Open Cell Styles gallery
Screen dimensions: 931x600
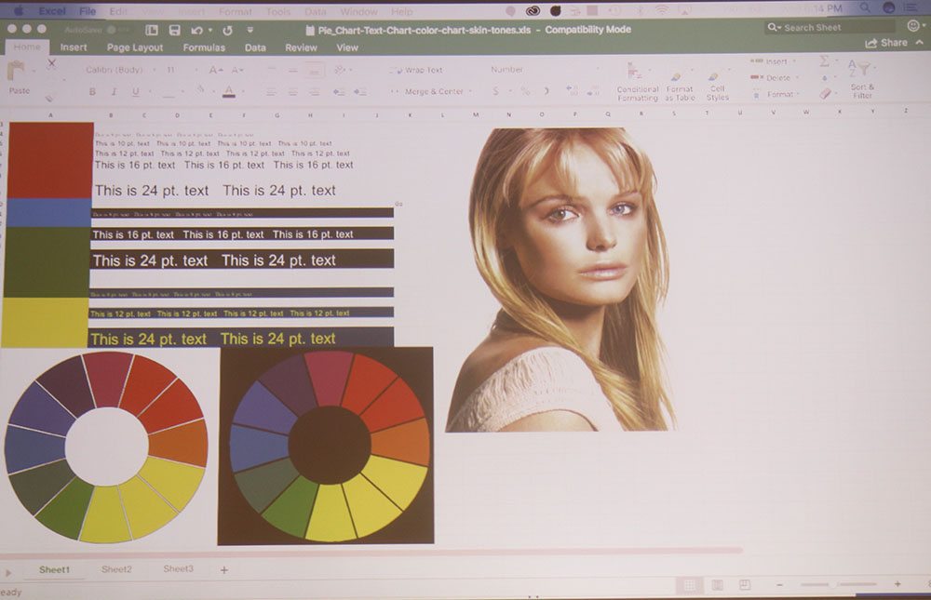click(x=717, y=82)
